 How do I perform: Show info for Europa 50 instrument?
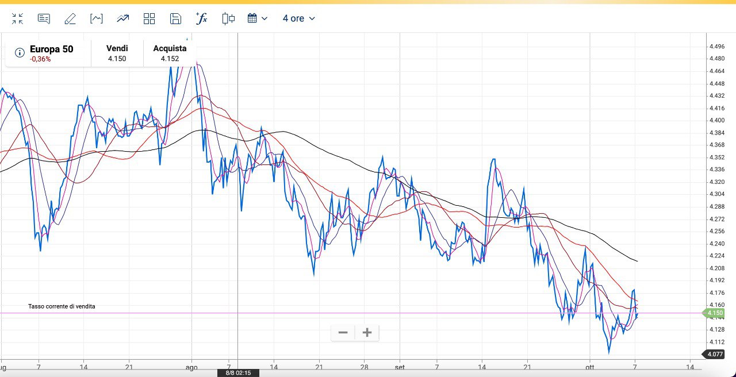[20, 53]
